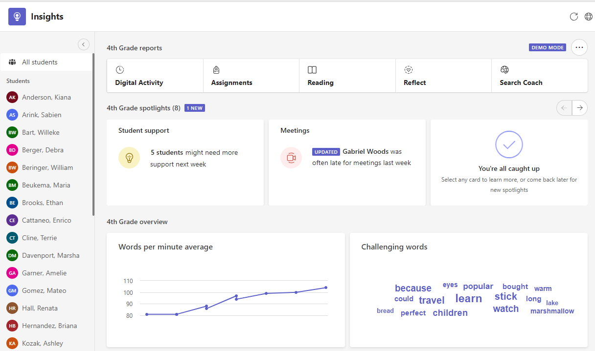Open the Search Coach report

(x=539, y=76)
